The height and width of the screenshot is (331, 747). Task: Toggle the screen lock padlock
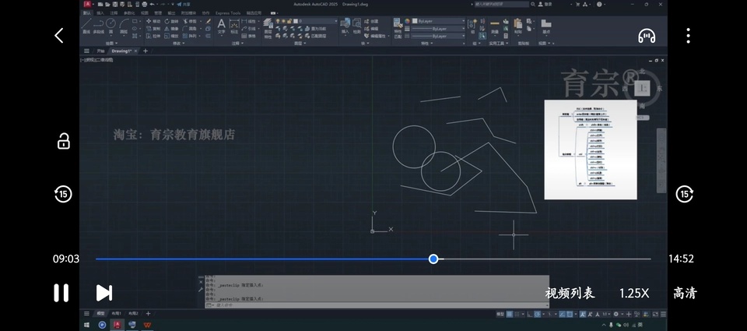[x=64, y=141]
